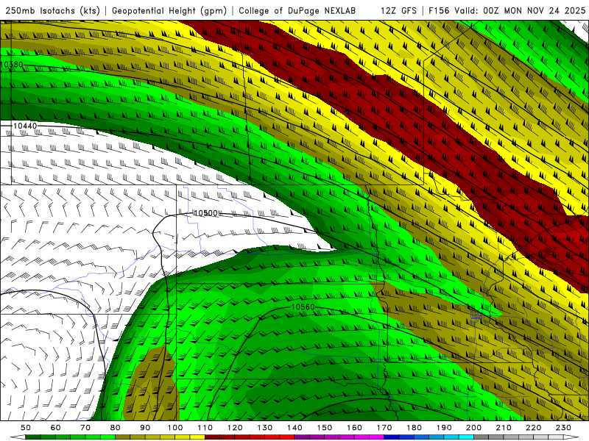589x441 pixels.
Task: Click the dark red swatch just above 110
Action: 212,437
